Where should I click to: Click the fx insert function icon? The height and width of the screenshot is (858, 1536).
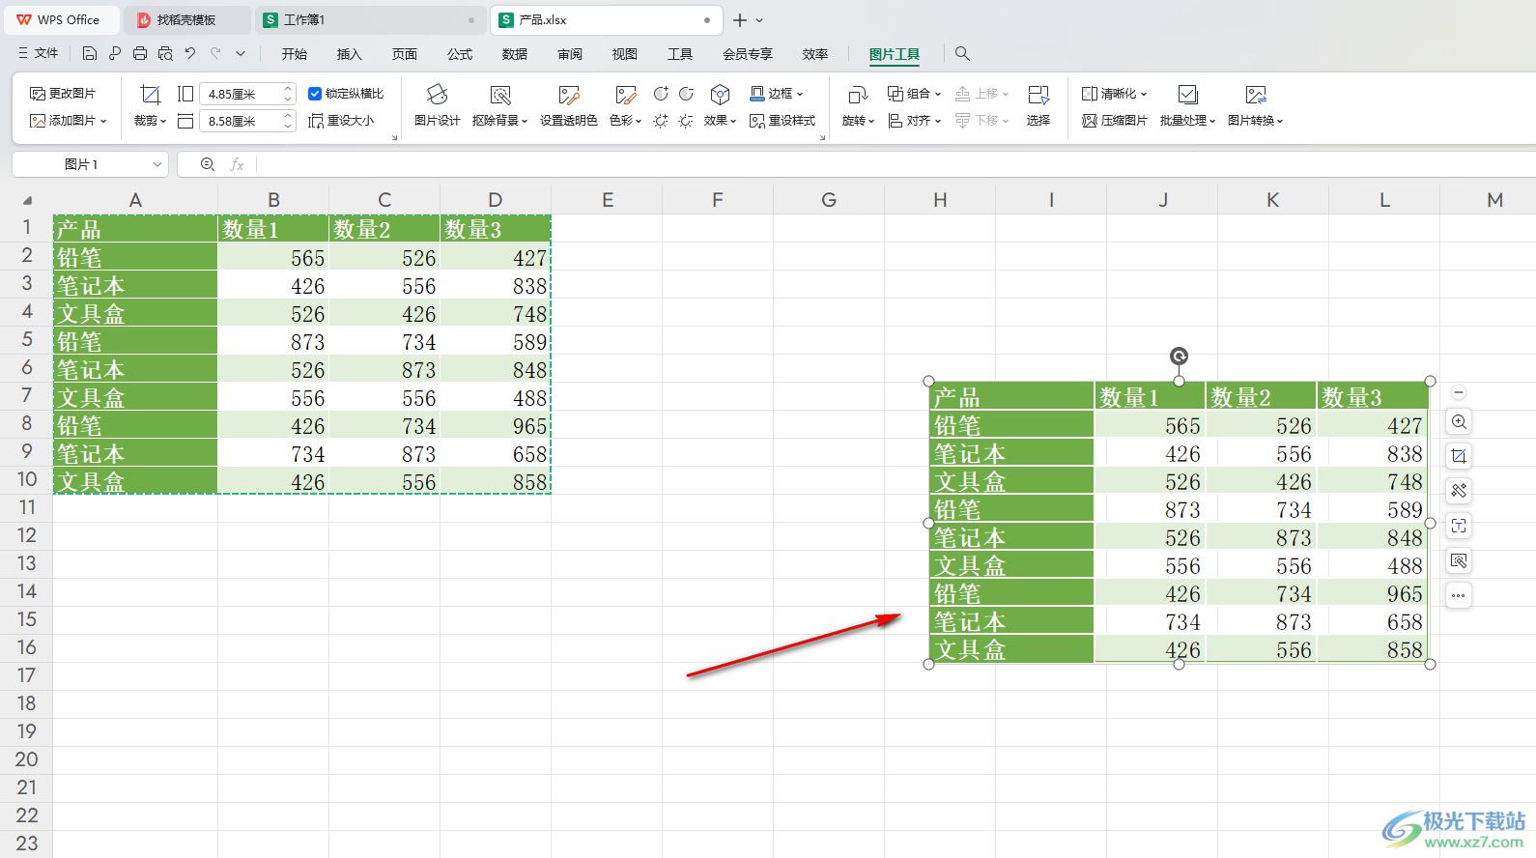point(238,164)
